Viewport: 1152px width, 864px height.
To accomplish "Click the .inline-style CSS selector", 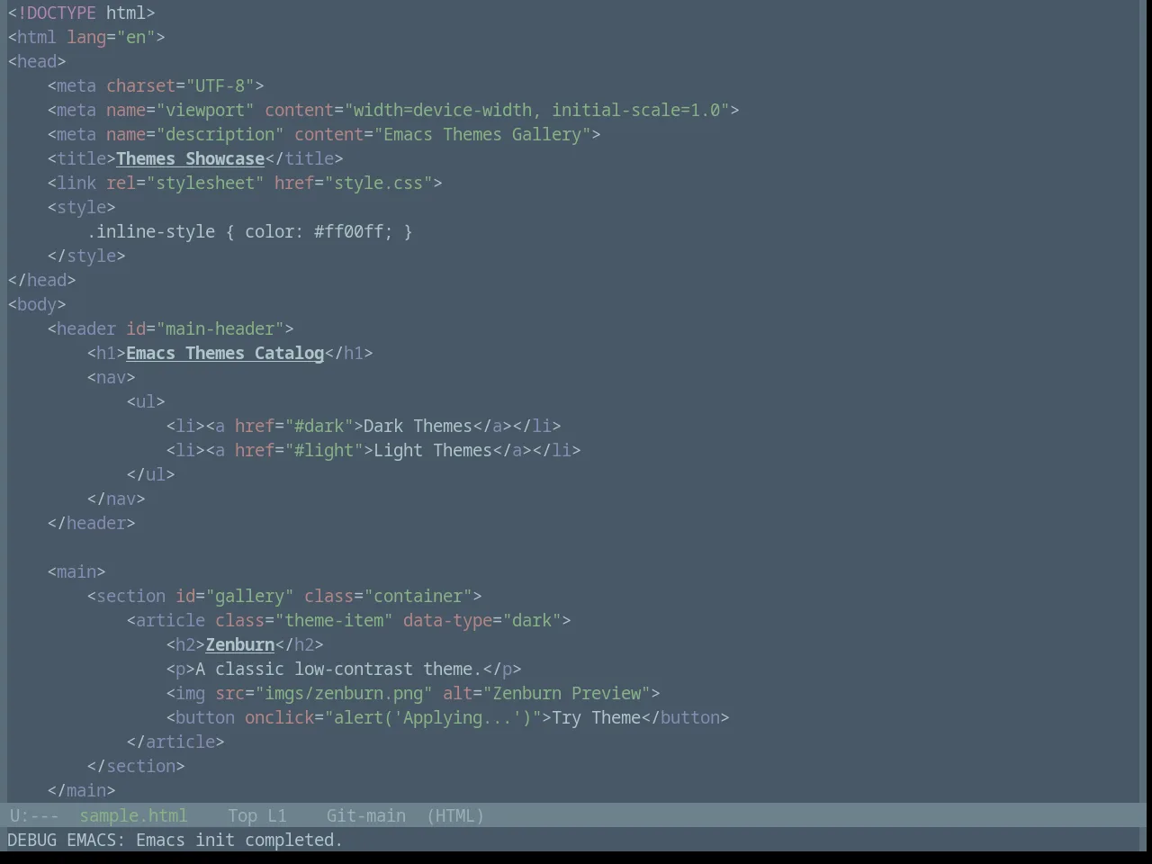I will click(150, 231).
